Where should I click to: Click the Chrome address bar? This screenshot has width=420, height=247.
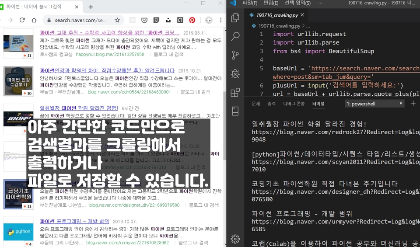coord(80,20)
